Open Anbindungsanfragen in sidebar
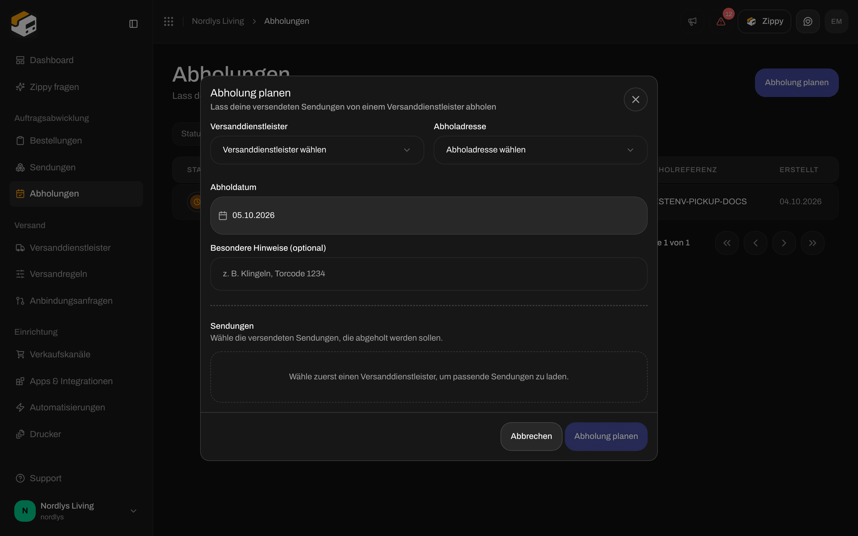Image resolution: width=858 pixels, height=536 pixels. click(76, 301)
